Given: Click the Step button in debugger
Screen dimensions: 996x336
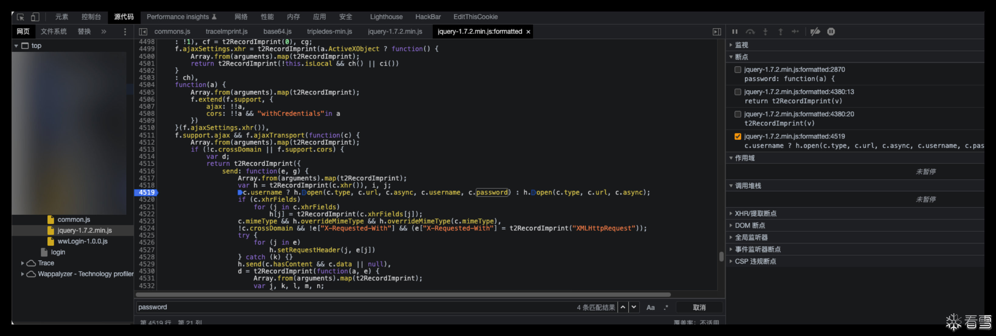Looking at the screenshot, I should point(795,32).
